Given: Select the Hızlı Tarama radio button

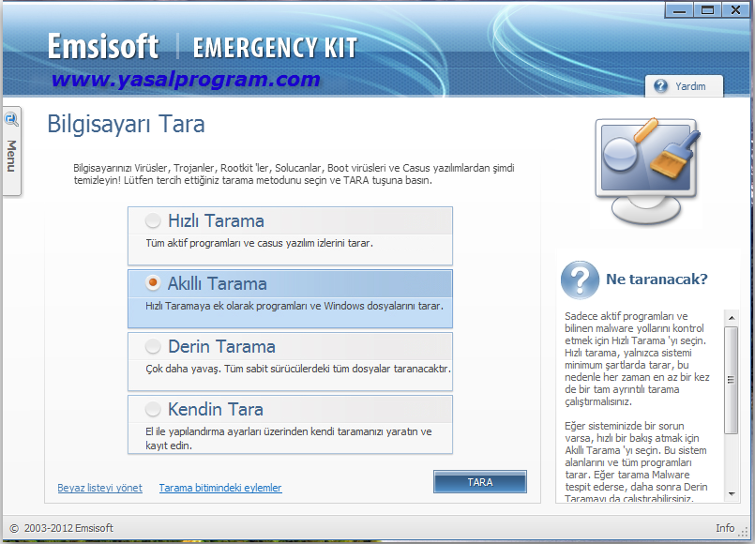Looking at the screenshot, I should point(153,221).
